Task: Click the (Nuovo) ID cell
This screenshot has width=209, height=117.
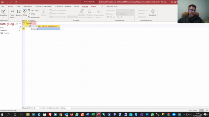Action: point(31,29)
